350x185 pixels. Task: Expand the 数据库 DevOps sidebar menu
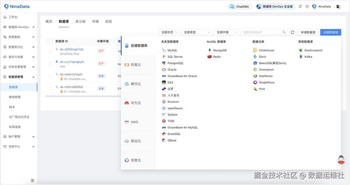[x=19, y=27]
